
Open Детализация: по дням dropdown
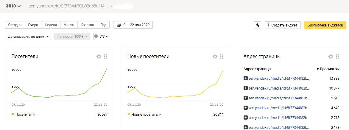click(28, 37)
